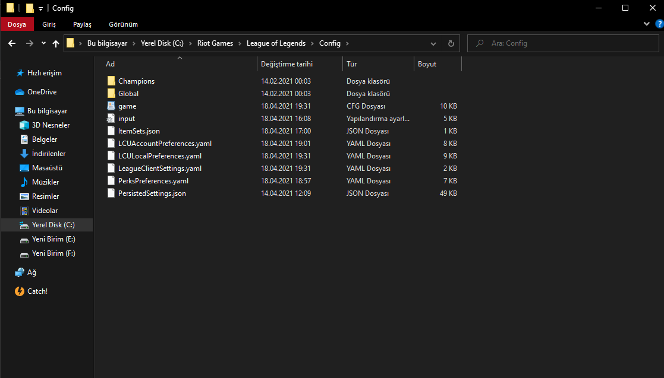Expand chevron after Yerel Disk (C:) in path
Screen dimensions: 664x378
tap(190, 43)
